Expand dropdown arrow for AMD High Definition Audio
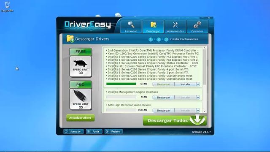Image resolution: width=270 pixels, height=152 pixels. pos(198,110)
